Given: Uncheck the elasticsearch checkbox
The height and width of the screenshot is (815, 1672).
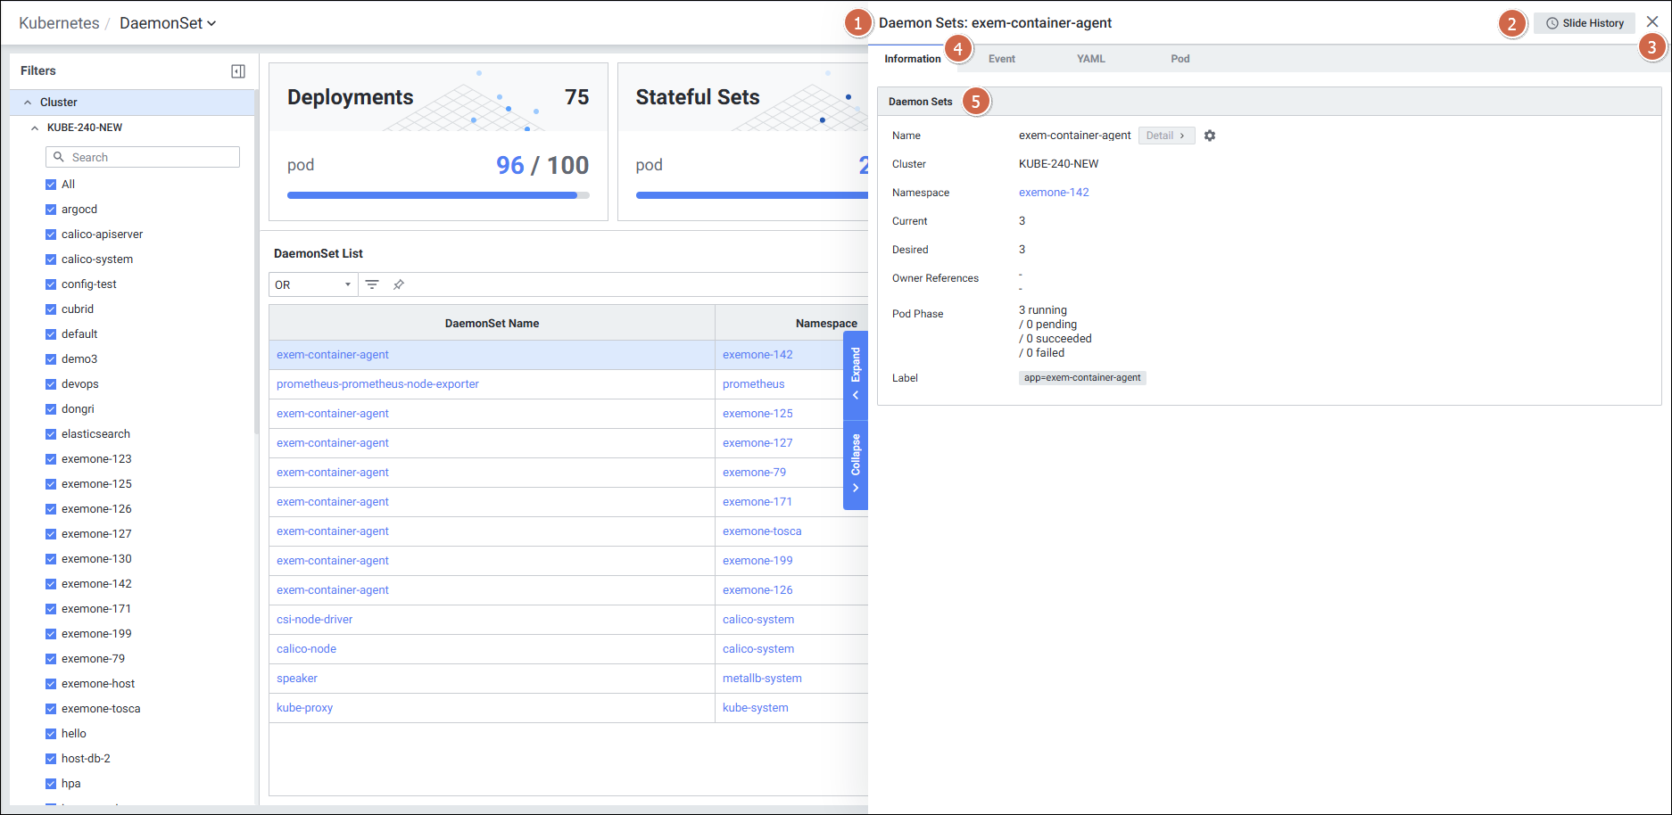Looking at the screenshot, I should point(51,434).
